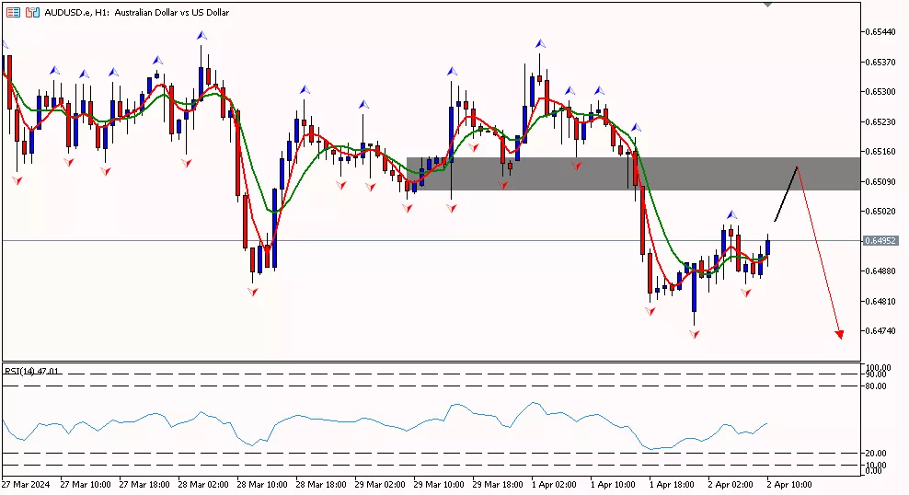Click the 0.65370 price scale label
The image size is (909, 495).
(880, 62)
